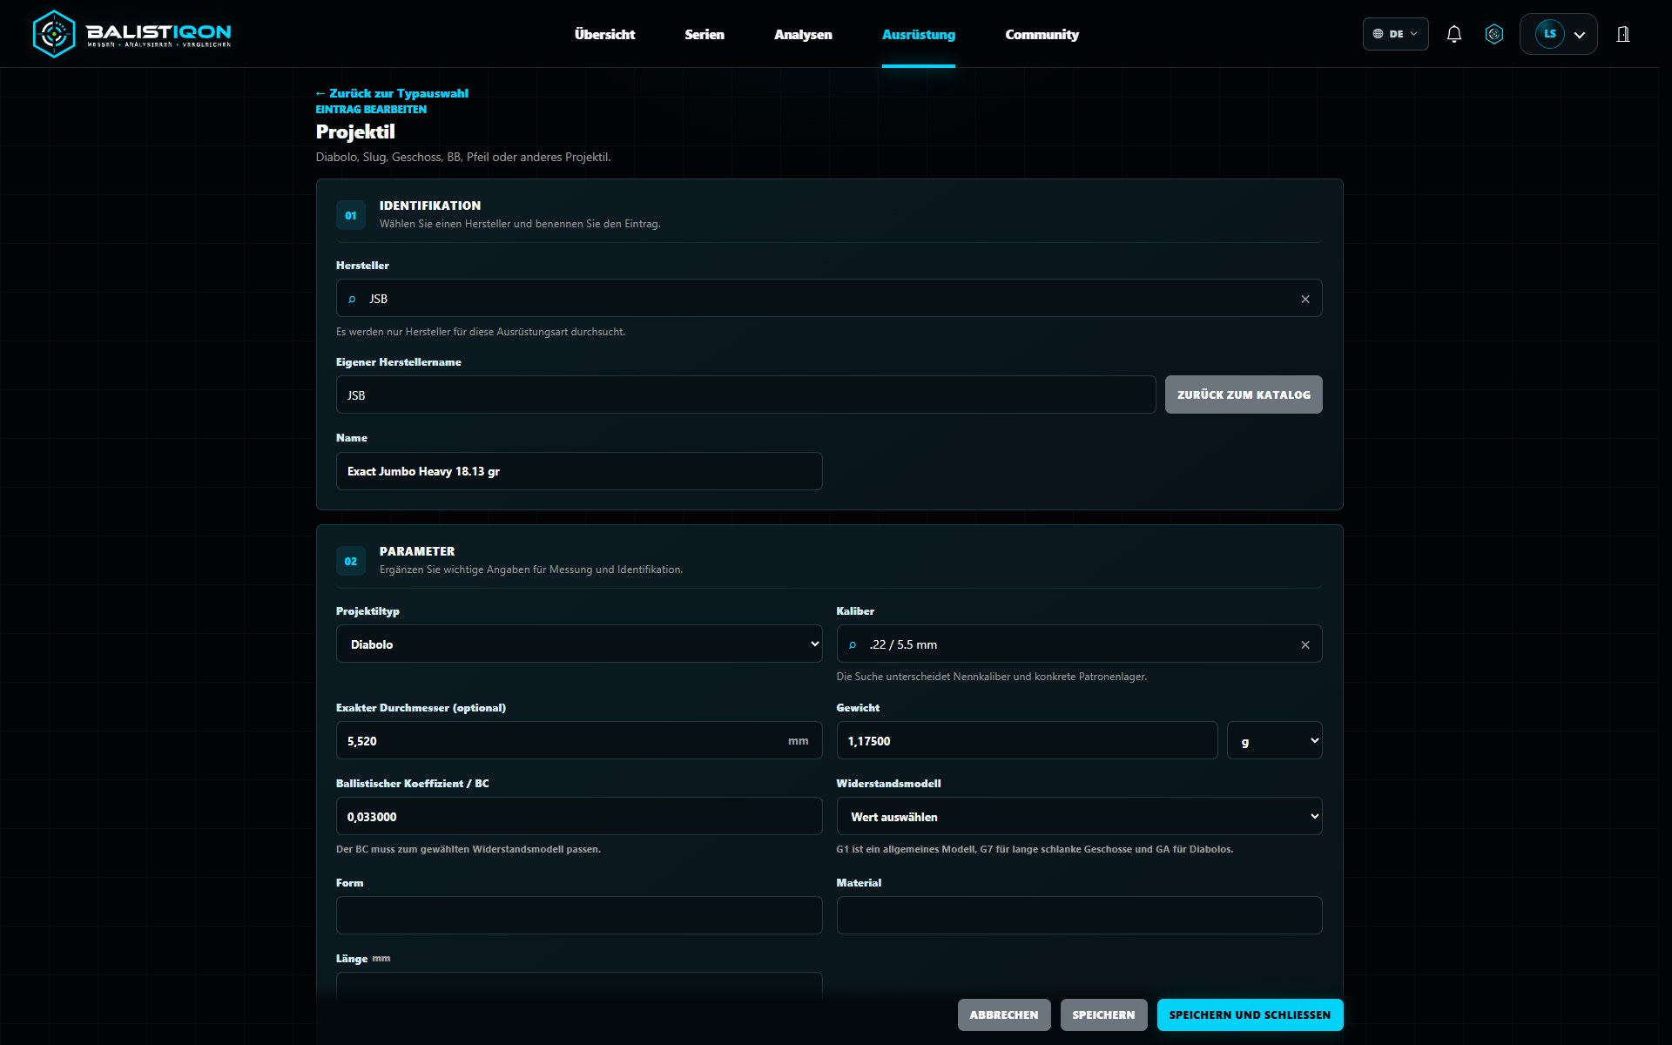Click the empty Material input field
1672x1045 pixels.
pos(1079,915)
